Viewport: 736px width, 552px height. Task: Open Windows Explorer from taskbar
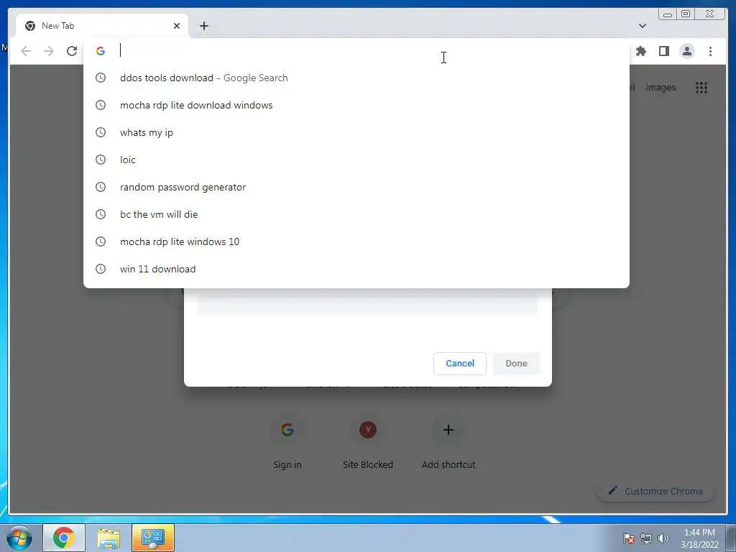pyautogui.click(x=109, y=538)
